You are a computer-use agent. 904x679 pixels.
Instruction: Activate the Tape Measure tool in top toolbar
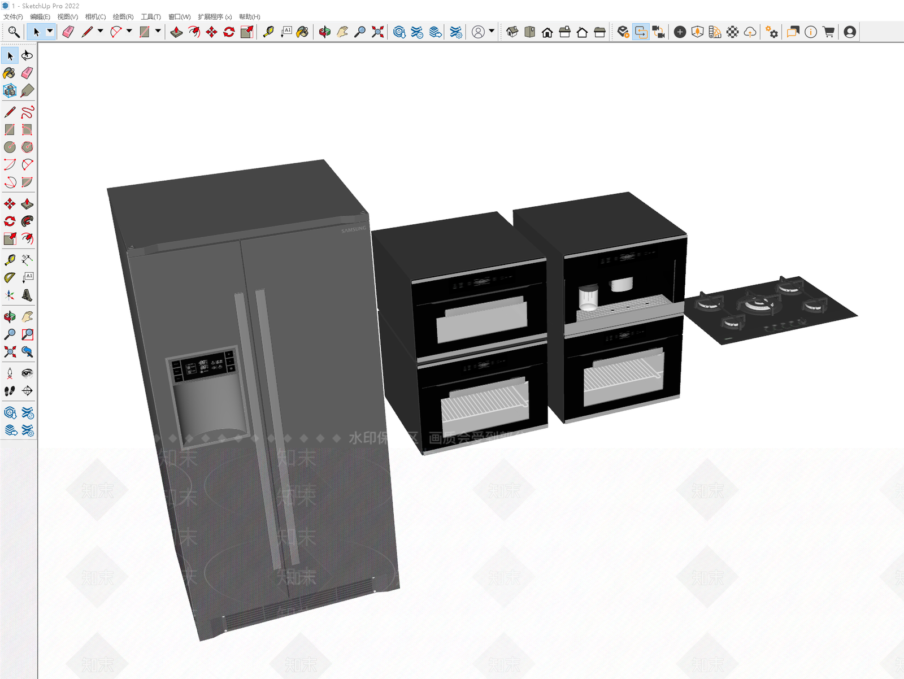(268, 32)
